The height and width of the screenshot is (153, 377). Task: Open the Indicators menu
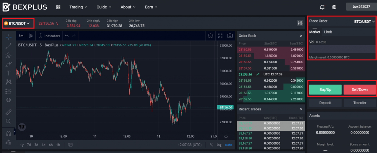(49, 36)
